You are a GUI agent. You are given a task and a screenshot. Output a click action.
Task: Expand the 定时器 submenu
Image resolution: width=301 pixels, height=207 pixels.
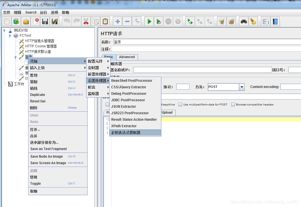click(98, 68)
